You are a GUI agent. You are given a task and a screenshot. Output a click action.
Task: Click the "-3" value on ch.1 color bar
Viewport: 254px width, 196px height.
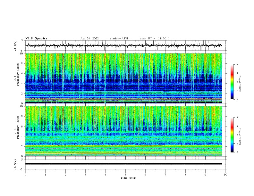pos(237,64)
